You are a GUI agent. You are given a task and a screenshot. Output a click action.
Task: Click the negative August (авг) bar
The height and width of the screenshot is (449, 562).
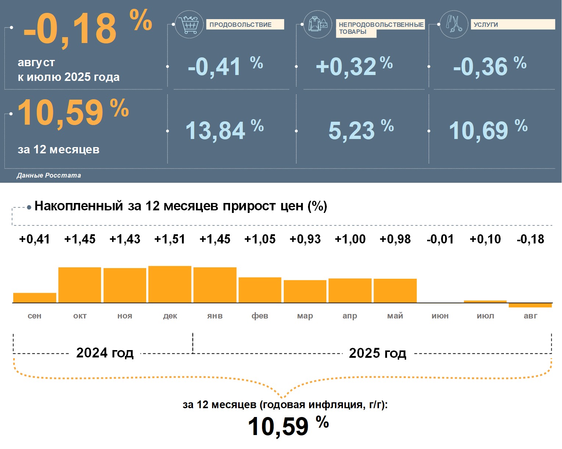pyautogui.click(x=530, y=305)
